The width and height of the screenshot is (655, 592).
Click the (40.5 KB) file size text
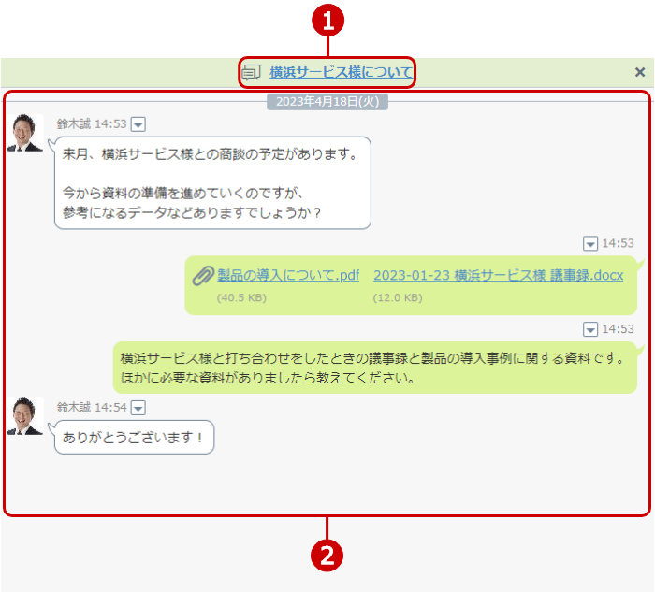click(241, 297)
